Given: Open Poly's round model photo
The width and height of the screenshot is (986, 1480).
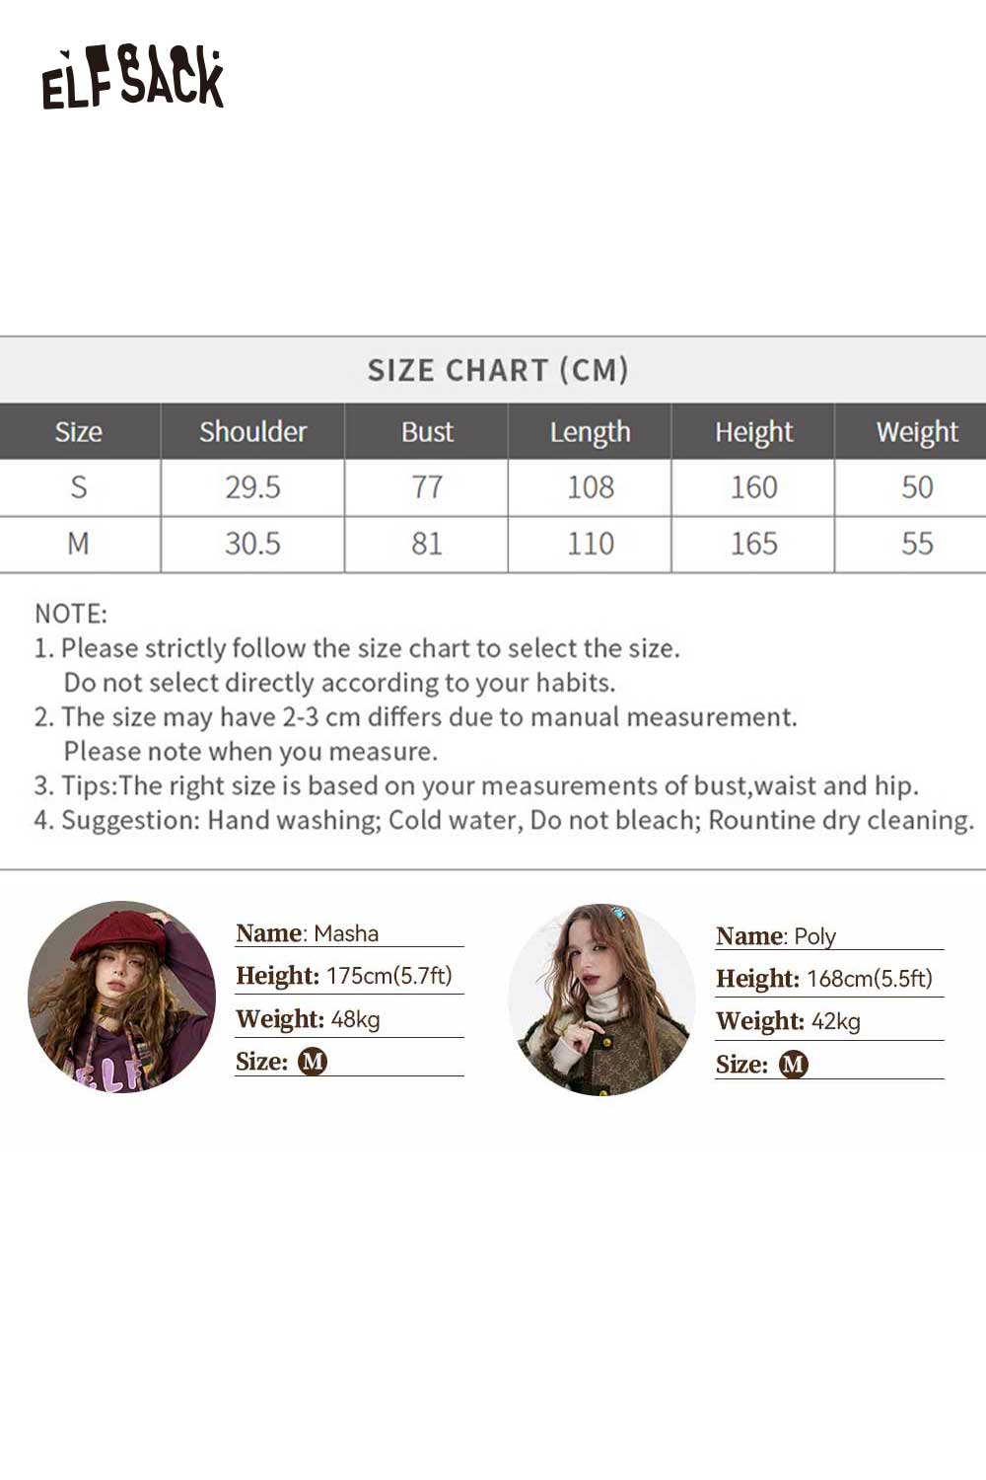Looking at the screenshot, I should [x=601, y=999].
